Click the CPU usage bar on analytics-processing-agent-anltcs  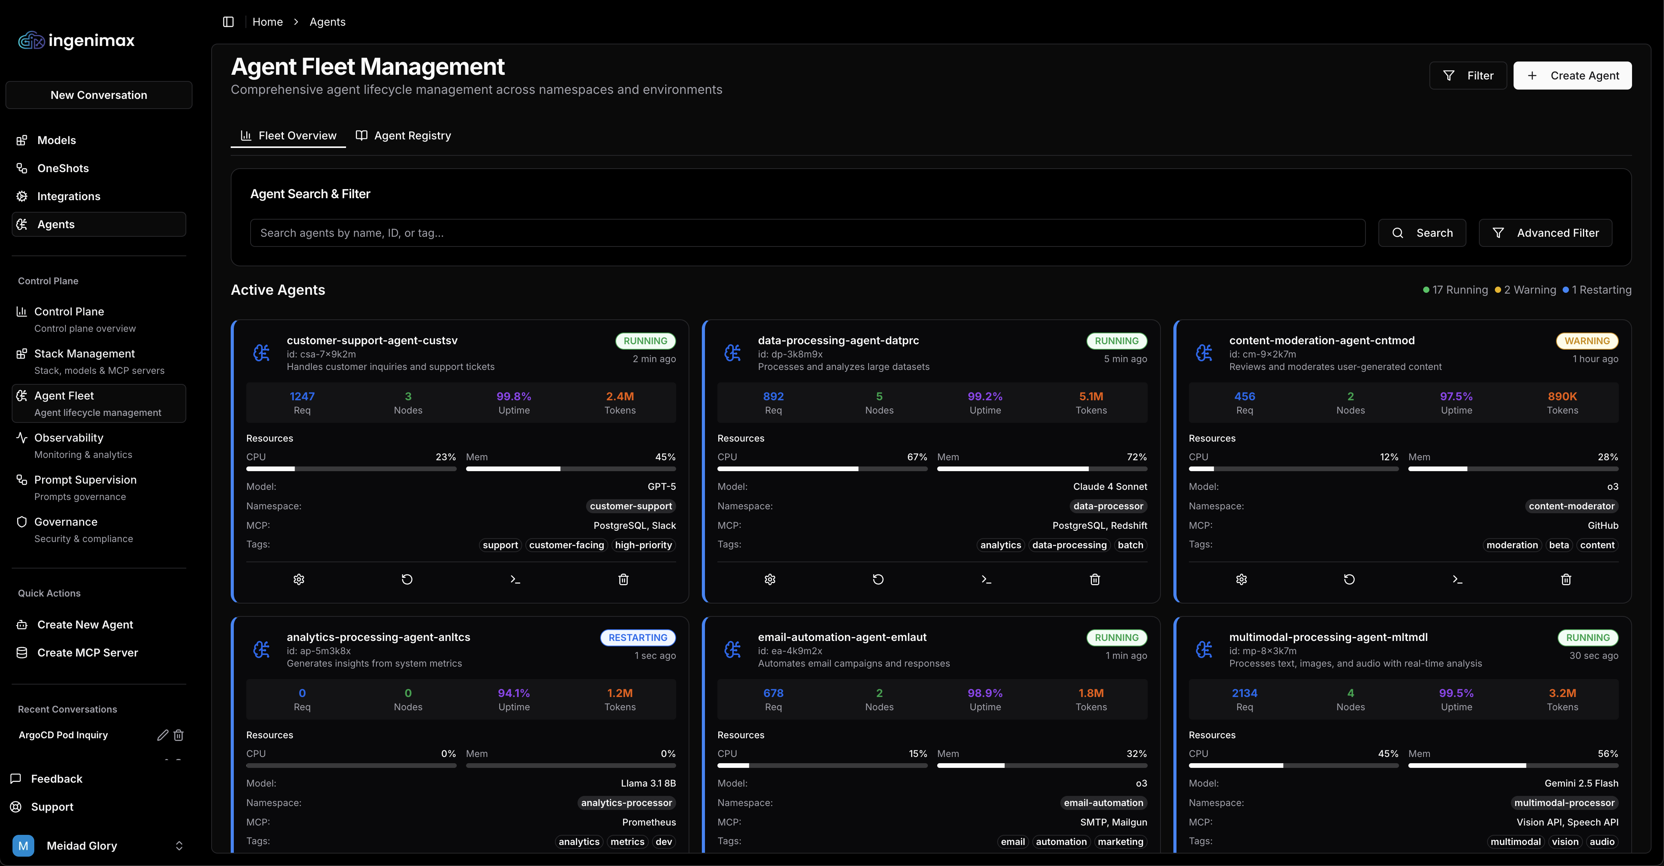[x=351, y=765]
